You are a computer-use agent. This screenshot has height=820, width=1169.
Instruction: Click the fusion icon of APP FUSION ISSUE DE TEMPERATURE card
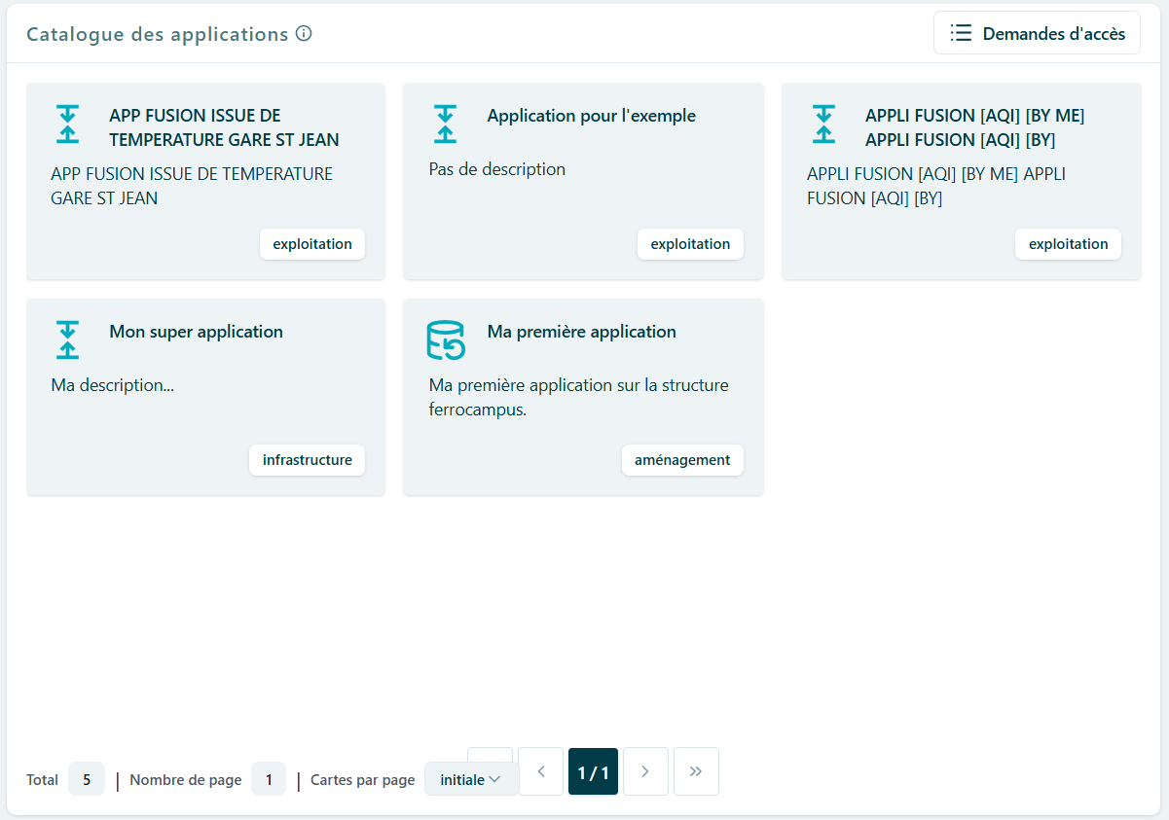(x=67, y=125)
